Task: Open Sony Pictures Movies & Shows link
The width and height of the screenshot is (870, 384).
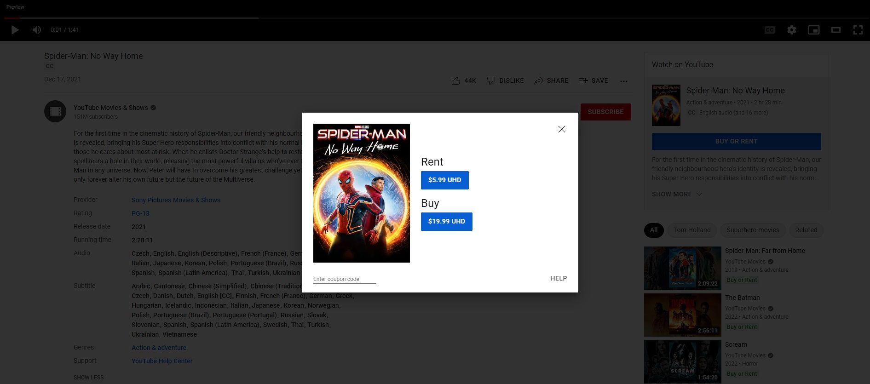Action: tap(176, 200)
